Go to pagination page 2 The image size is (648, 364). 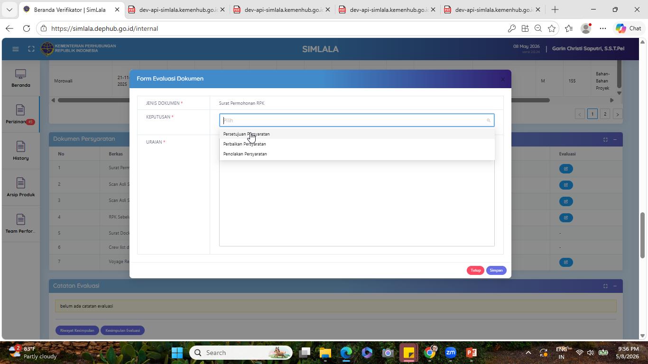605,114
